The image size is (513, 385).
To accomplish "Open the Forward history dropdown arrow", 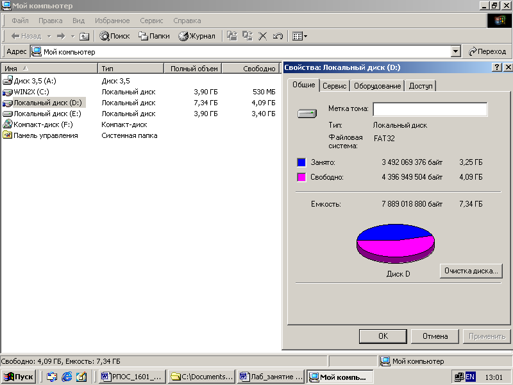I will click(x=72, y=36).
